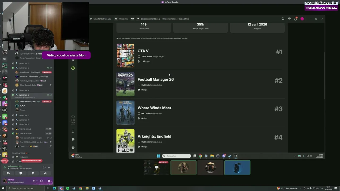The width and height of the screenshot is (340, 191).
Task: Open the Medal sidebar mobile device icon
Action: (73, 131)
